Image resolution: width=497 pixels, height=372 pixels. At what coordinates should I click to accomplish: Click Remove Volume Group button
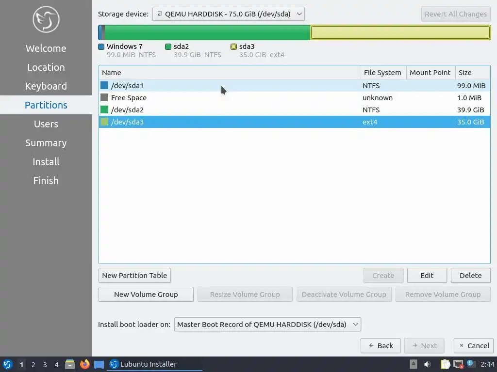point(443,294)
